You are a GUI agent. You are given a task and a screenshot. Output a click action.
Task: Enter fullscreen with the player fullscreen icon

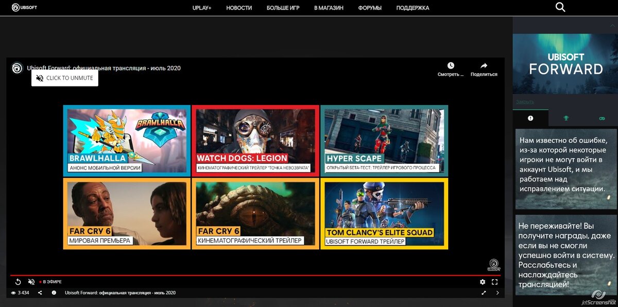494,282
